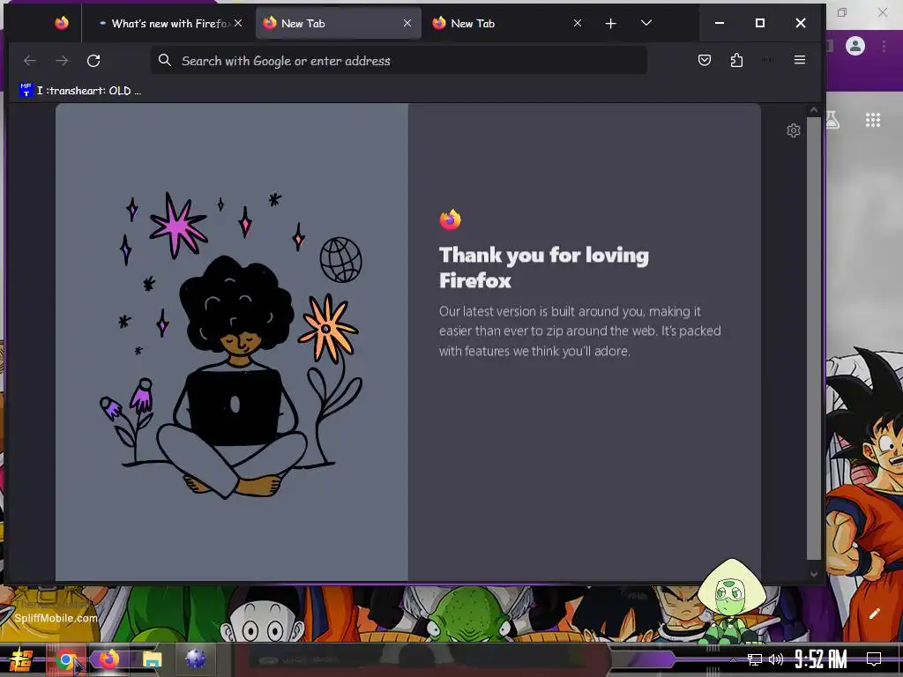The image size is (903, 677).
Task: Show hidden system tray icons
Action: pos(733,659)
